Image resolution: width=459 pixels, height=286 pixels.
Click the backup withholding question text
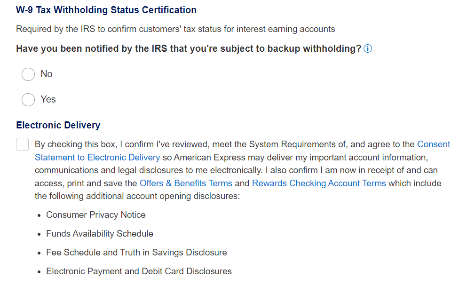coord(188,49)
